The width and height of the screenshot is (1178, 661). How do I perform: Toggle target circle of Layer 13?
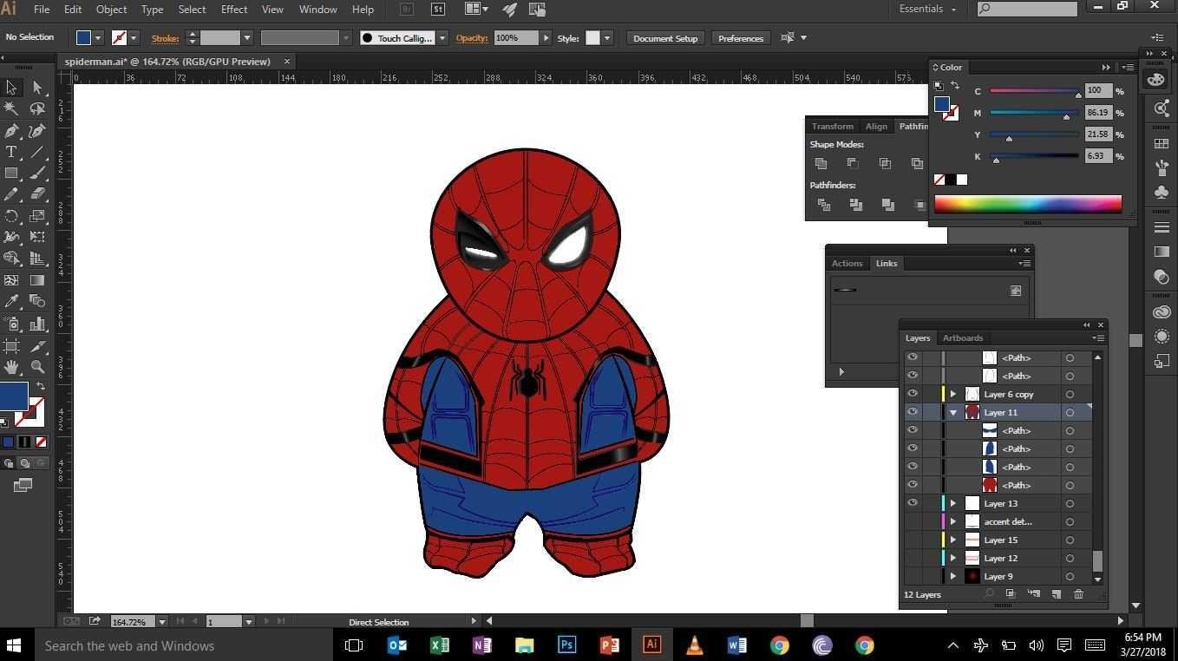[1070, 503]
